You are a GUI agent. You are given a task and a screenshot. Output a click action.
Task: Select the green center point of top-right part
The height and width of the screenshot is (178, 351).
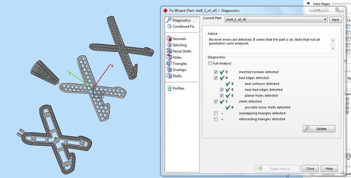tap(122, 48)
